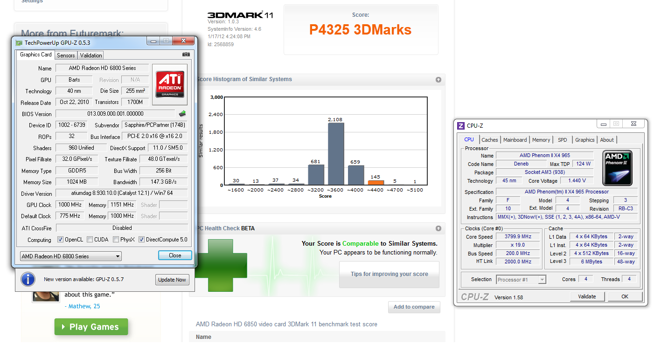The height and width of the screenshot is (358, 668).
Task: Click the HT Link 2000.0 MHz value
Action: (x=518, y=262)
